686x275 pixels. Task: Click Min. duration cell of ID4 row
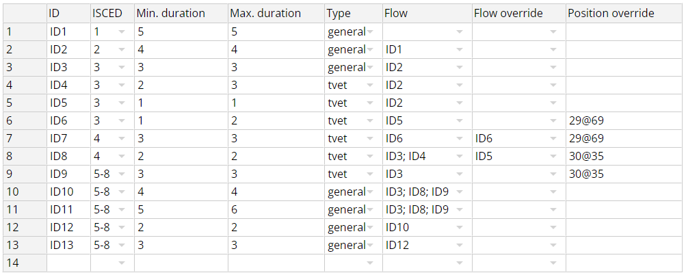pyautogui.click(x=181, y=86)
